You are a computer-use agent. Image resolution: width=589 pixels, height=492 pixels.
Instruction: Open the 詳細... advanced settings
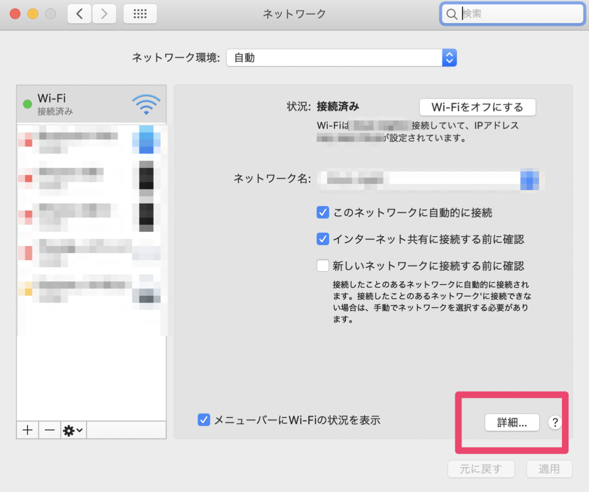click(x=512, y=423)
